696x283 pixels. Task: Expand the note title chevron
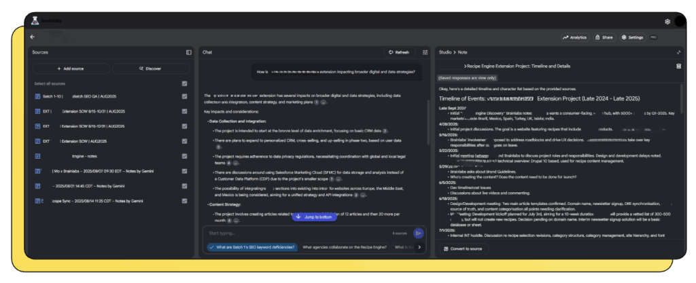point(465,67)
